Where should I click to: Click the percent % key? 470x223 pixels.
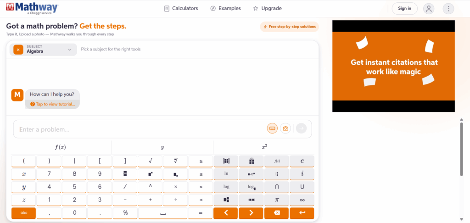click(x=125, y=213)
